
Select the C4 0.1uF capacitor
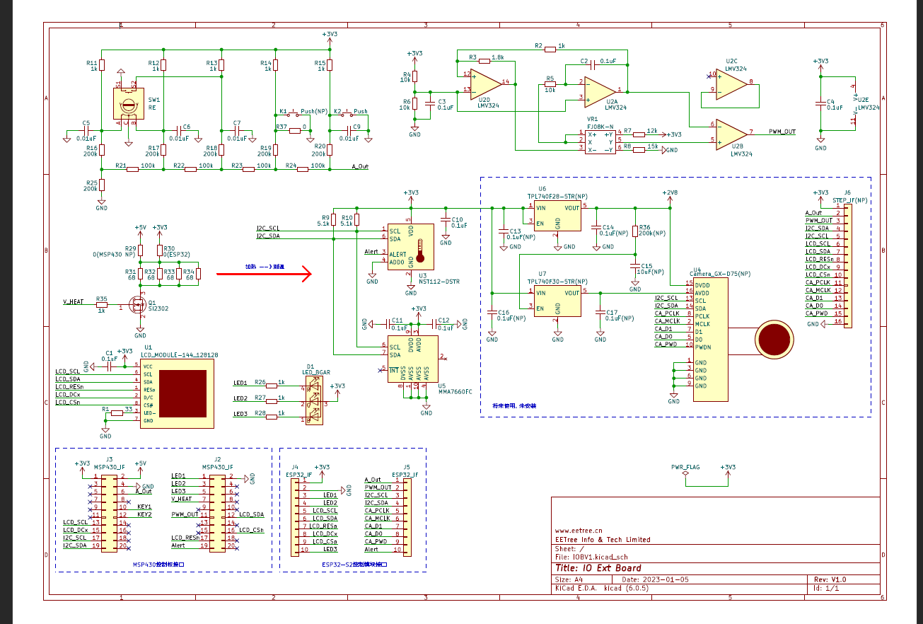click(x=820, y=103)
